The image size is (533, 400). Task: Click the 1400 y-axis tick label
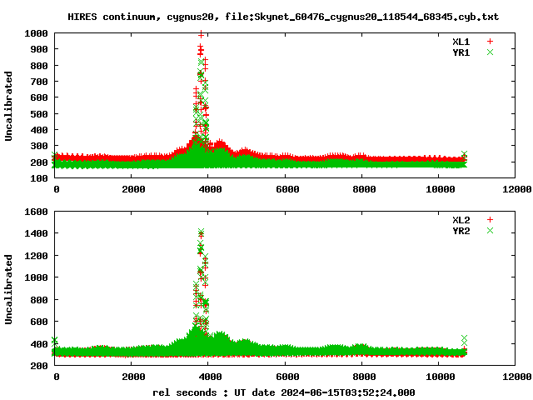click(36, 233)
